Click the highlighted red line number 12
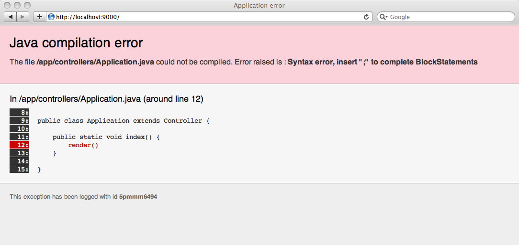This screenshot has height=245, width=519. (x=19, y=145)
